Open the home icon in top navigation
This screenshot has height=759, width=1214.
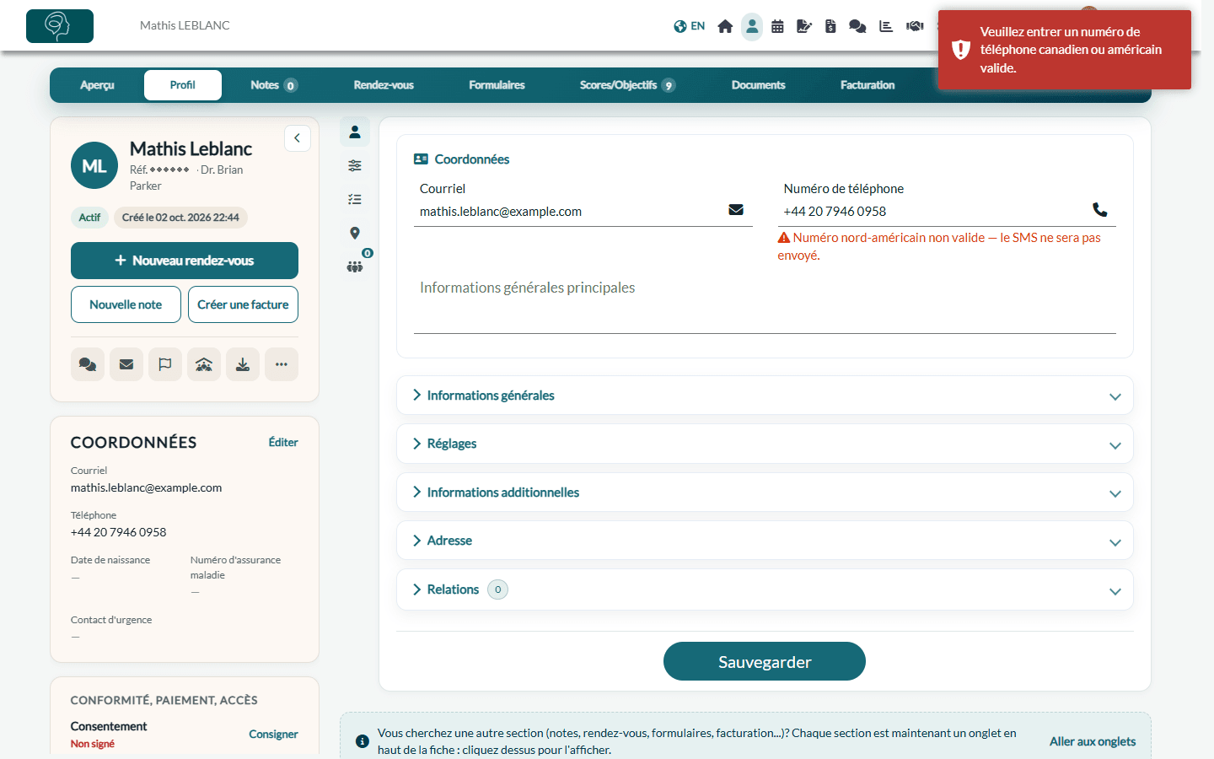point(725,26)
